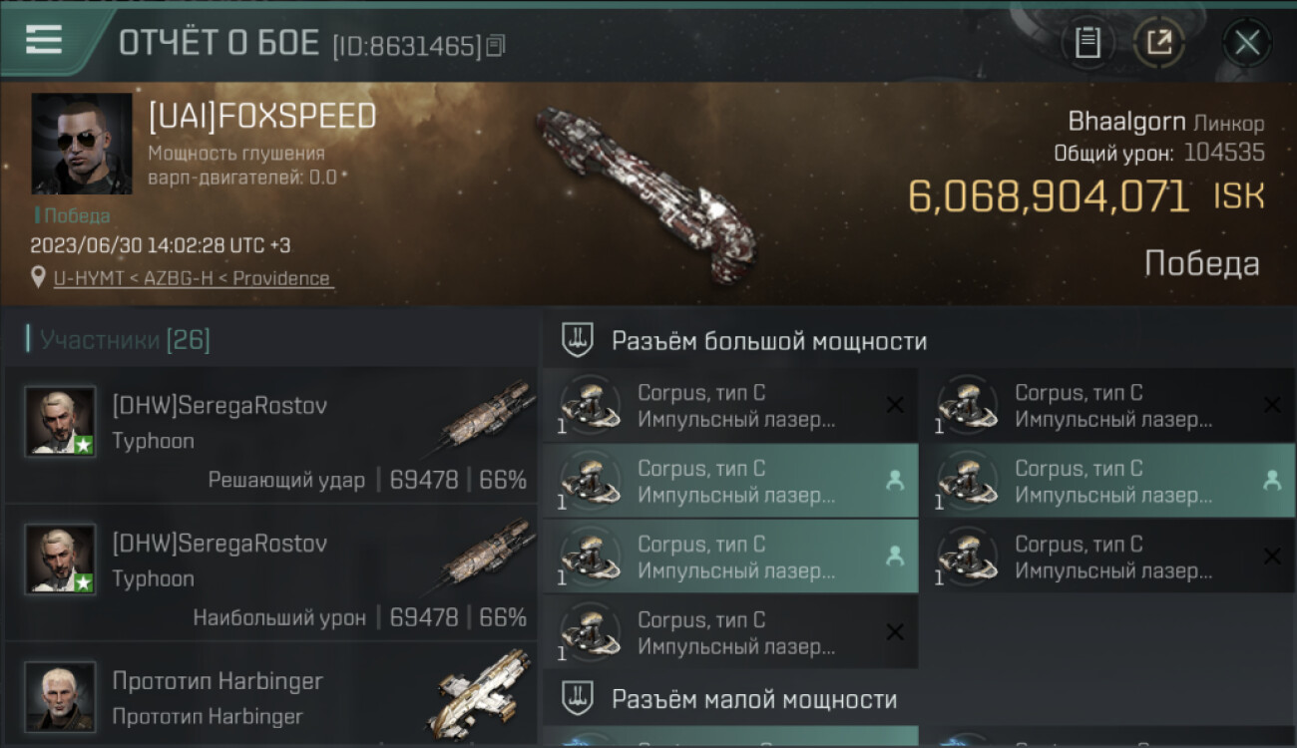Copy the battle report ID
Viewport: 1297px width, 748px height.
[x=496, y=45]
